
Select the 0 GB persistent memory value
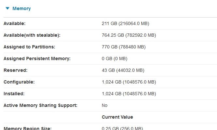tap(115, 59)
